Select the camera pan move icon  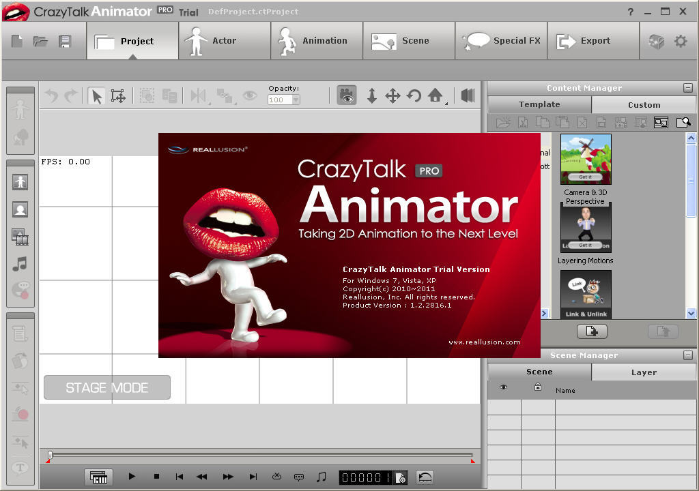(x=393, y=96)
